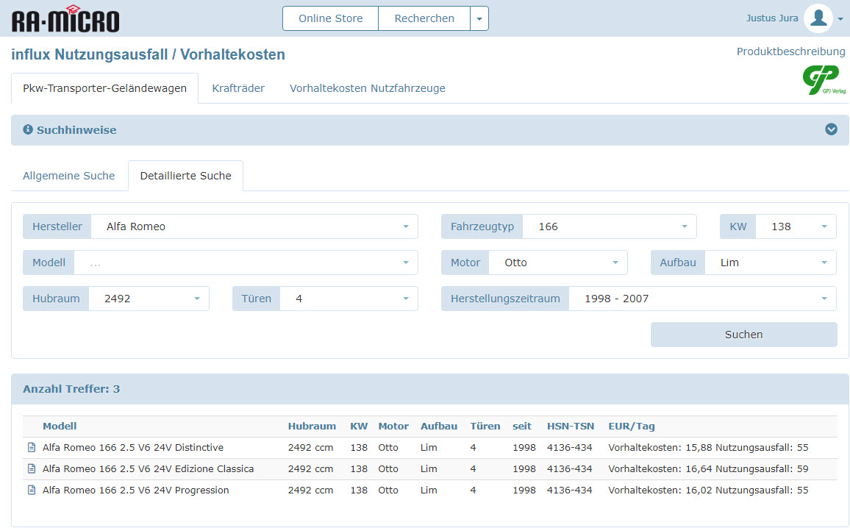The image size is (850, 528).
Task: Open document icon for Edizione Classica row
Action: coord(32,468)
